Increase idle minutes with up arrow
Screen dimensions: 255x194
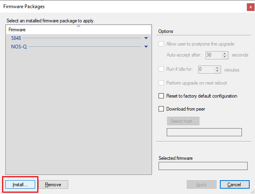coord(217,68)
